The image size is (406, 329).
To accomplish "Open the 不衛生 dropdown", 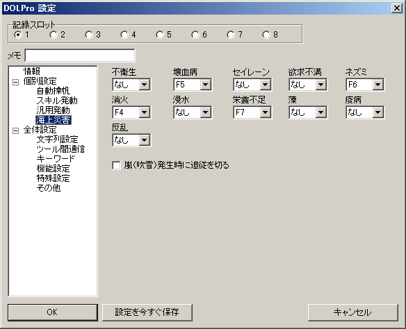I will pos(131,85).
